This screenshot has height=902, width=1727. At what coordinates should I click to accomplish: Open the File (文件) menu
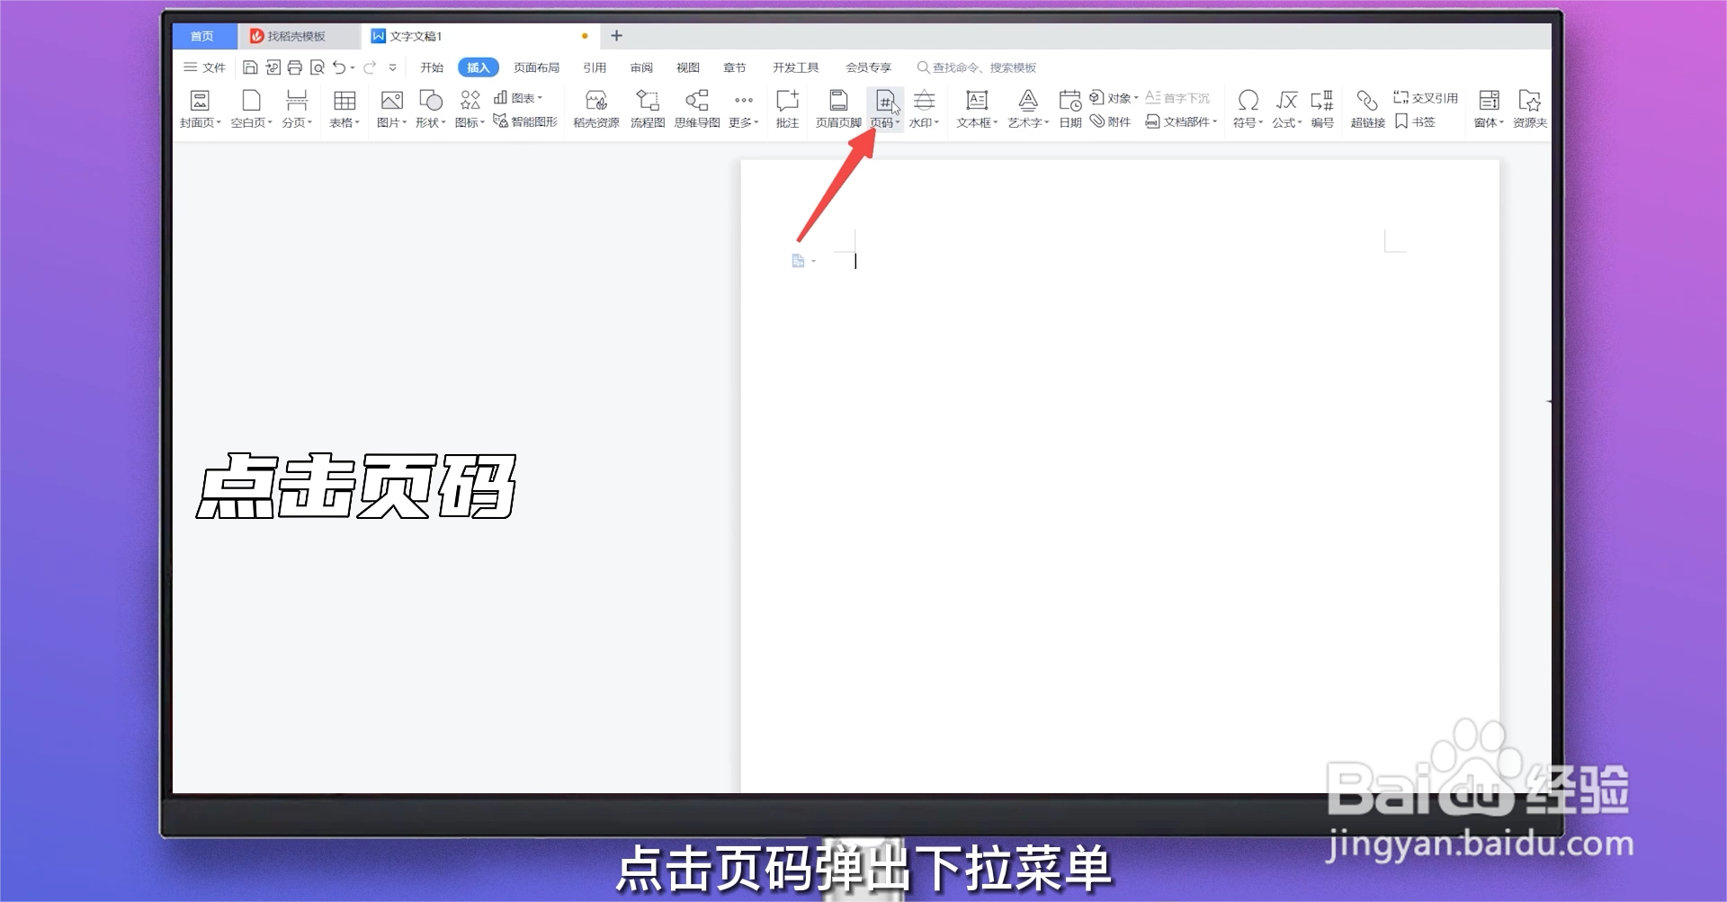pos(204,67)
